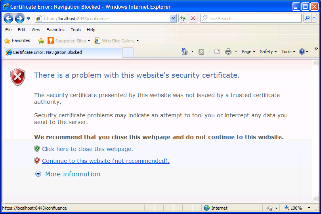The image size is (321, 214).
Task: Click the red Stop loading icon
Action: tap(193, 19)
